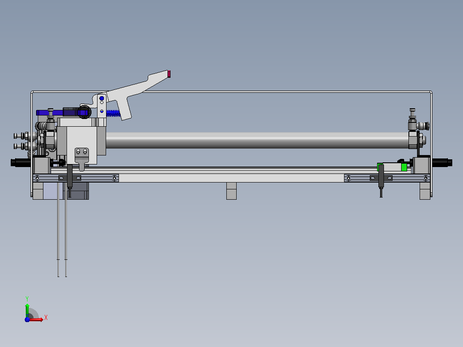Select the black bumper at the left end
463x347 pixels.
point(21,163)
